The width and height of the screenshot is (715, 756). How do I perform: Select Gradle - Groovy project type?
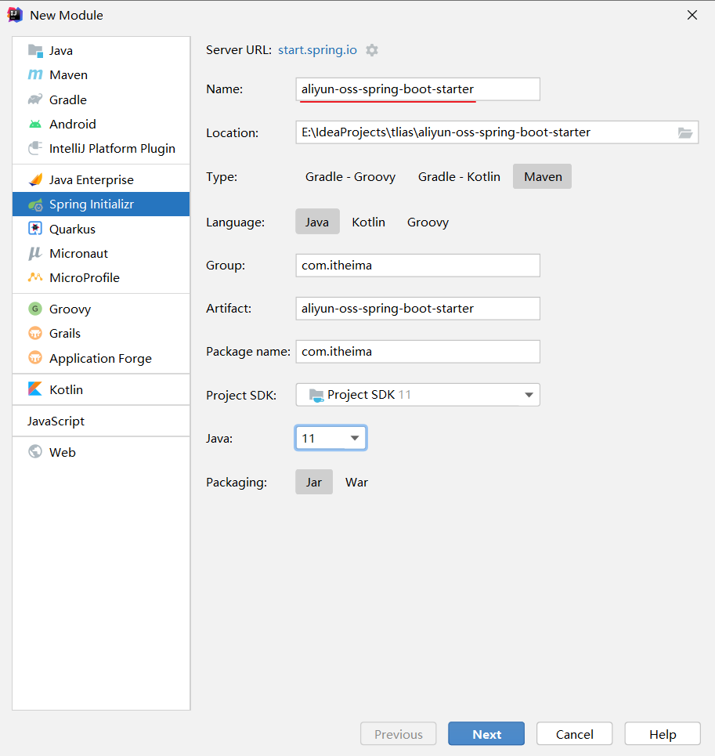point(350,177)
